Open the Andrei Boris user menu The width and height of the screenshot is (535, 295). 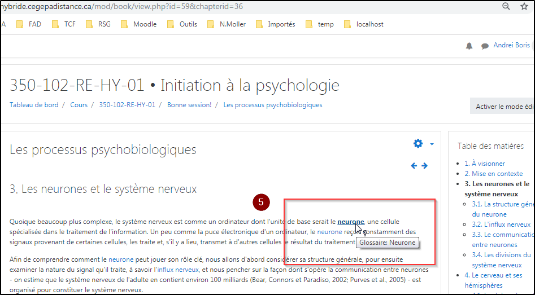tap(511, 45)
